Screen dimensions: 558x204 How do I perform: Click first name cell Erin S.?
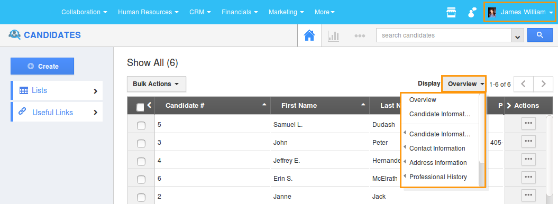283,179
